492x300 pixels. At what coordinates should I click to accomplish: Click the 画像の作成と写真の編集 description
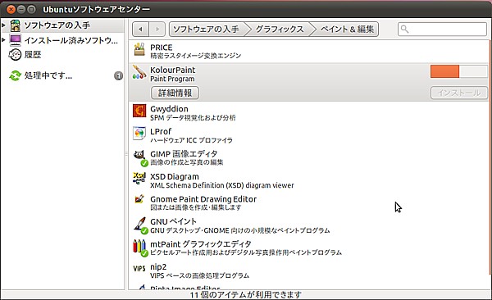(x=187, y=162)
